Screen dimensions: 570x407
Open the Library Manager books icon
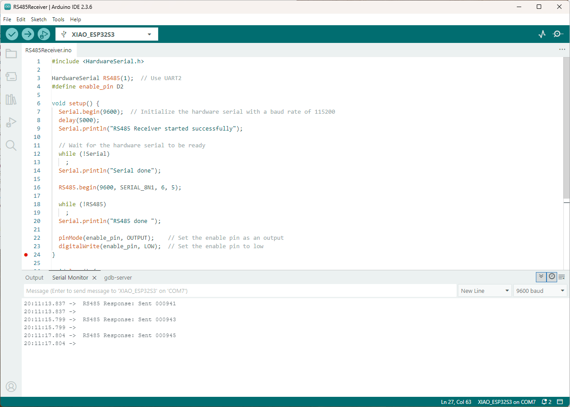11,100
